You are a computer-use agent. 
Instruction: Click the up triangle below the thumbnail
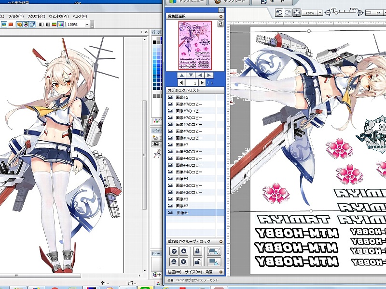click(181, 75)
